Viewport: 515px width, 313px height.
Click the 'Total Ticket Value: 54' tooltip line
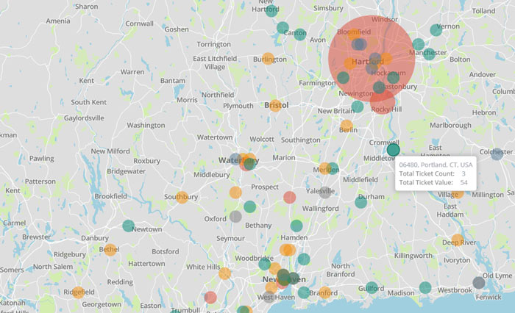(x=433, y=182)
